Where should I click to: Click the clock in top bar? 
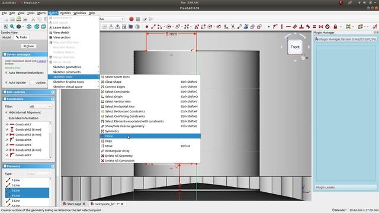coord(189,2)
